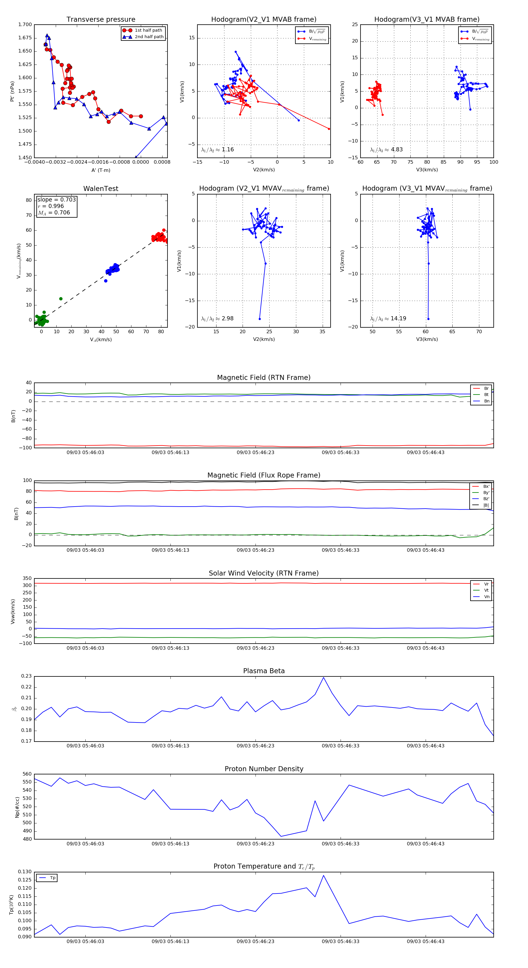This screenshot has height=968, width=528.
Task: Select the "Bt" legend entry
Action: 481,395
